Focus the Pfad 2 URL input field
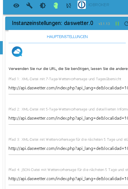Image resolution: width=128 pixels, height=189 pixels. click(x=68, y=118)
